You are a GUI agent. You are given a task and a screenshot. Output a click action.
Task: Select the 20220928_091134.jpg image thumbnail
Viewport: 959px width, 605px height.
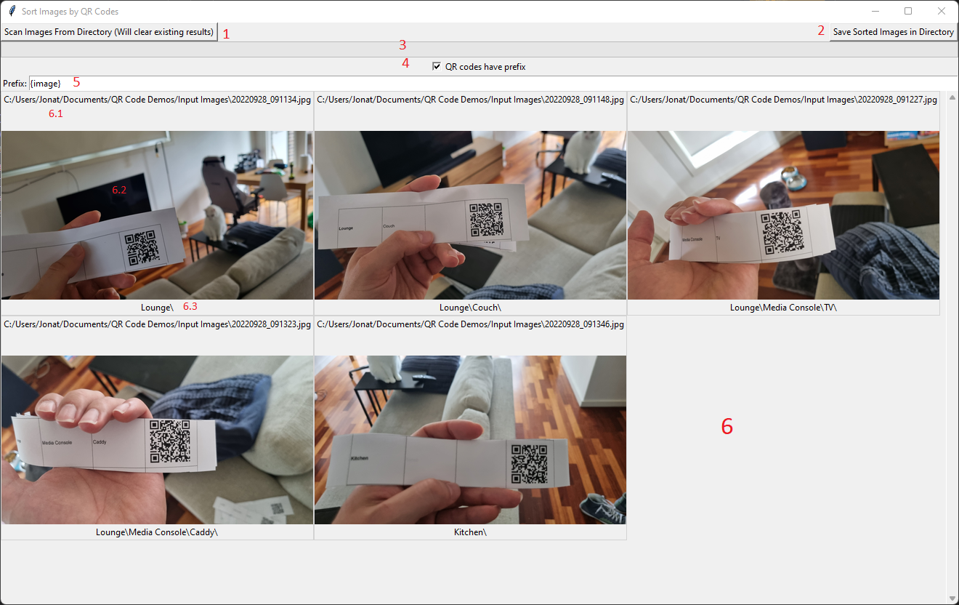(x=157, y=215)
